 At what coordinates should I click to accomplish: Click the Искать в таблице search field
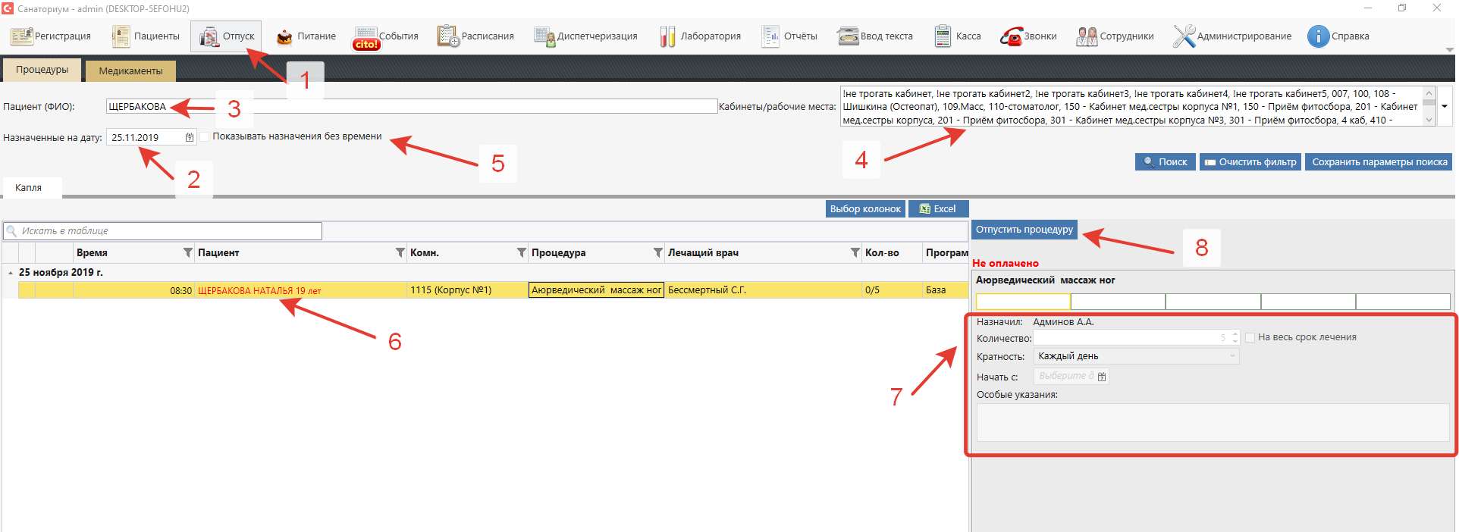(x=167, y=231)
